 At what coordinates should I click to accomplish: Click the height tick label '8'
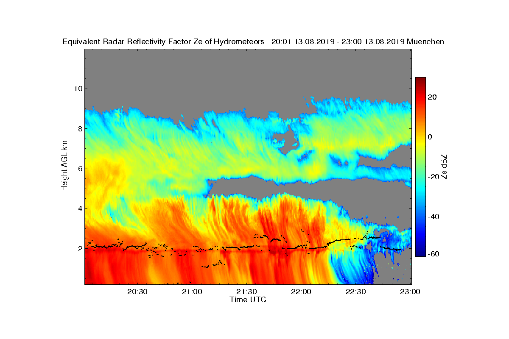coord(79,128)
